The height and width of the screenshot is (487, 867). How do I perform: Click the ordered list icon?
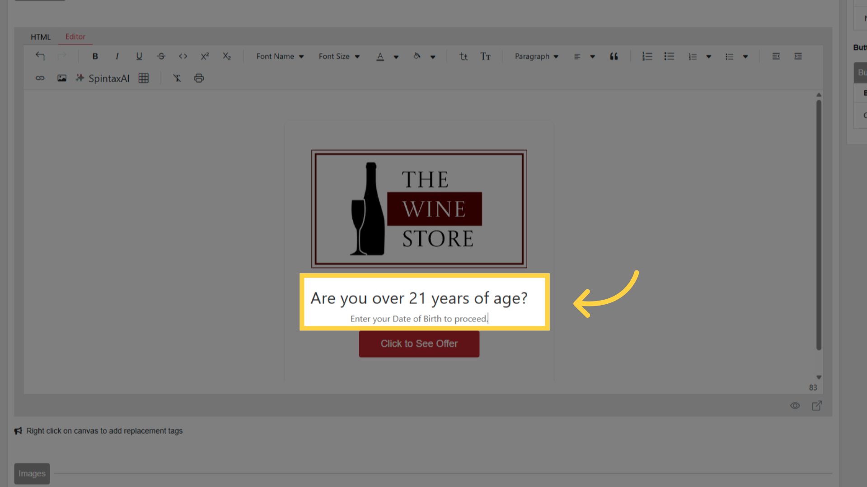click(x=647, y=56)
